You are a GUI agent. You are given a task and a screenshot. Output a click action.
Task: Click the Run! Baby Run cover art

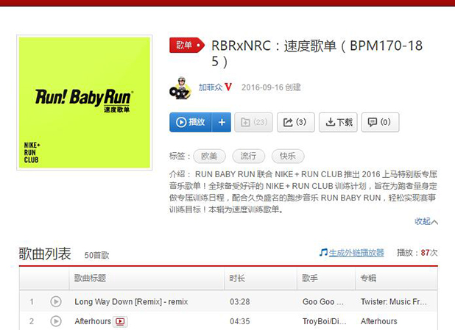[85, 103]
